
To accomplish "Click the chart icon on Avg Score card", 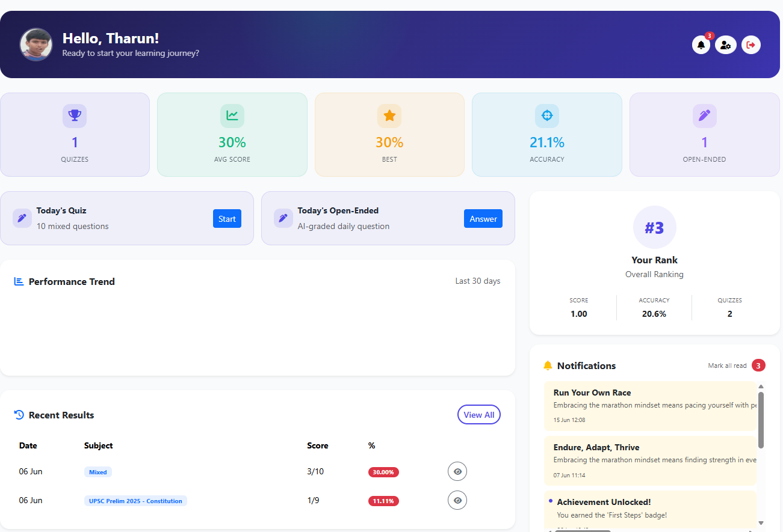I will coord(232,116).
